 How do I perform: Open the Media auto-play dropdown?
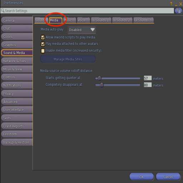click(x=82, y=30)
